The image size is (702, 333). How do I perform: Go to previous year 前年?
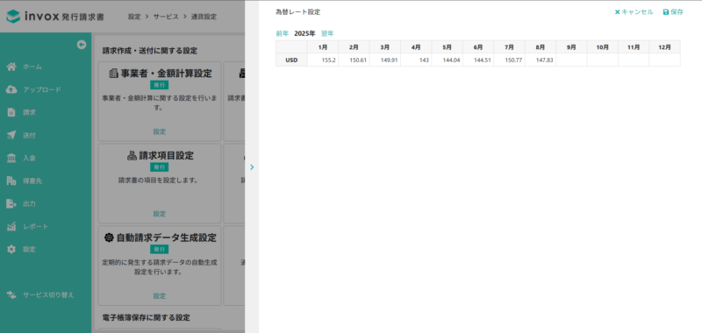tap(282, 33)
